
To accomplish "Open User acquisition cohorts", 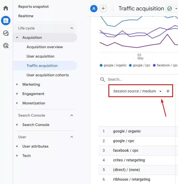I will (x=48, y=75).
